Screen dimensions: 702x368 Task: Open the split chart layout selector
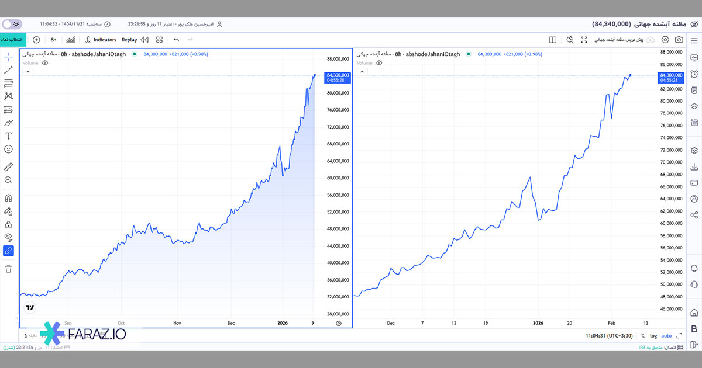pyautogui.click(x=552, y=40)
